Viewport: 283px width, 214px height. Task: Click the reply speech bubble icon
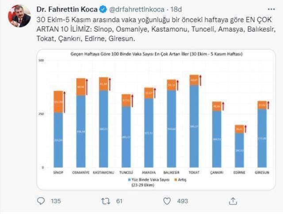[x=41, y=201]
